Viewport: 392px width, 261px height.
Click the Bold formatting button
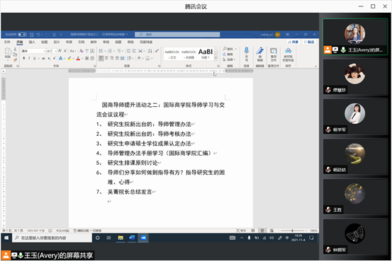point(24,58)
